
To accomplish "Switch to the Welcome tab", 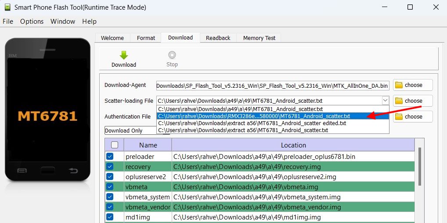I will point(112,38).
